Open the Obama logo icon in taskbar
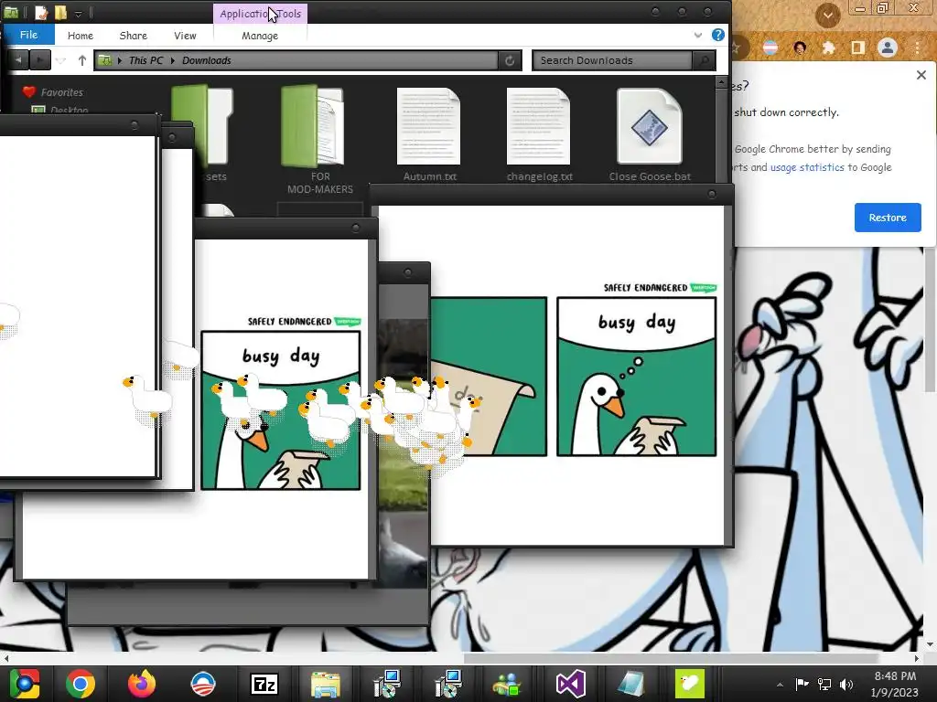The width and height of the screenshot is (937, 702). [x=203, y=684]
